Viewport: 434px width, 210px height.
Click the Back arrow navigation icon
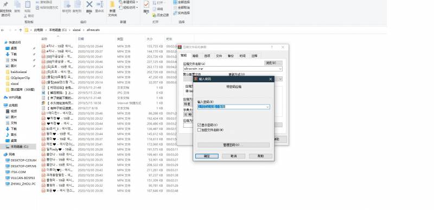[3, 30]
